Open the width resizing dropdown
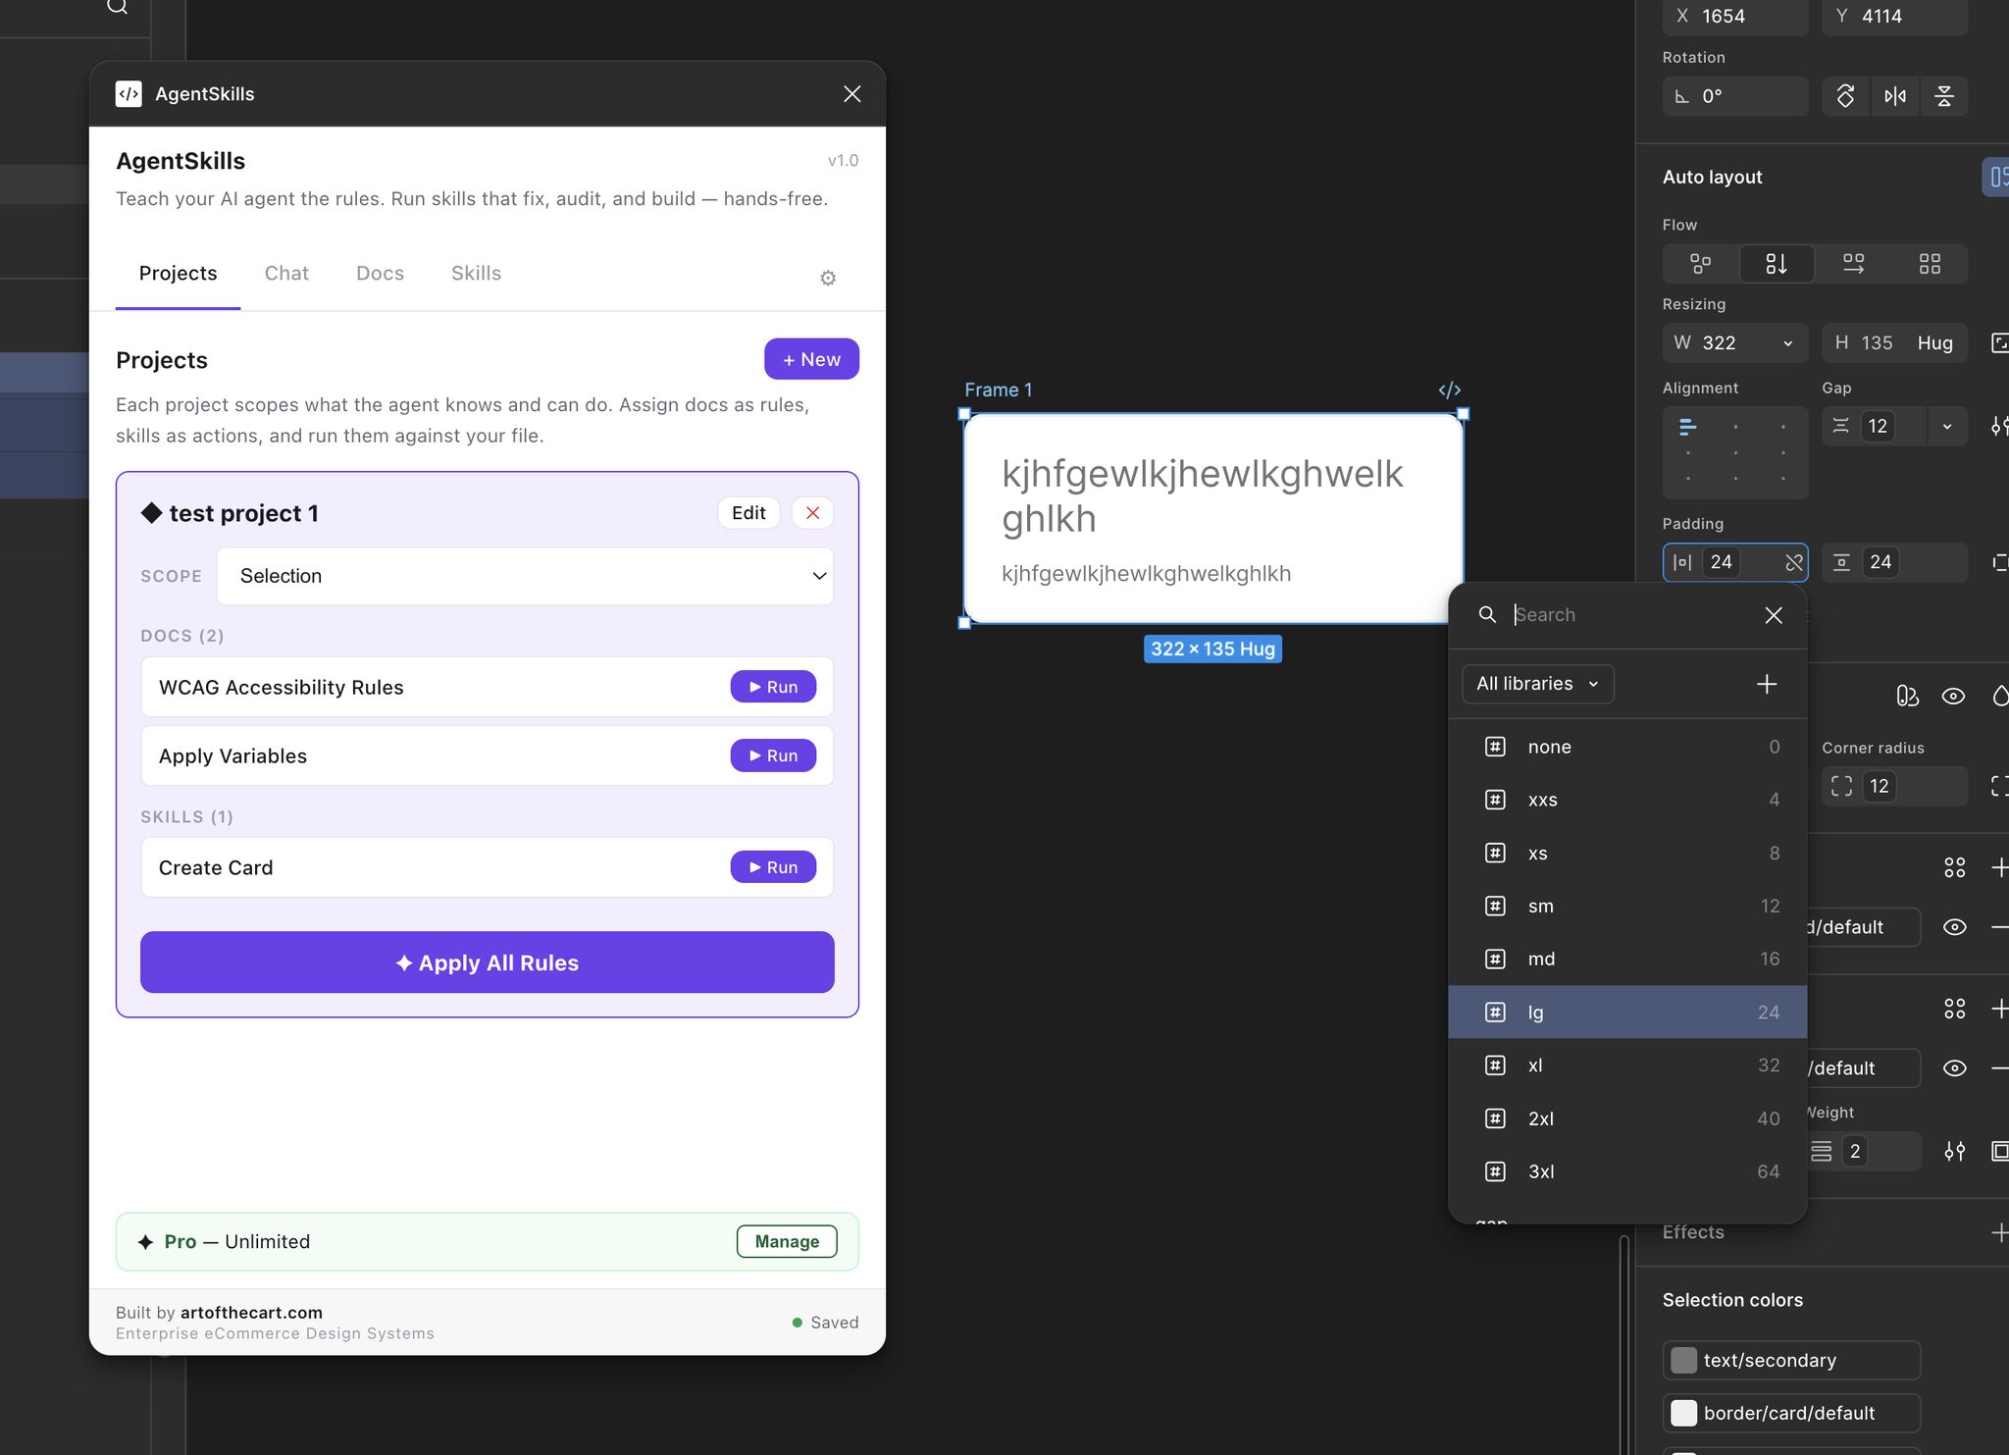The image size is (2009, 1455). tap(1787, 343)
